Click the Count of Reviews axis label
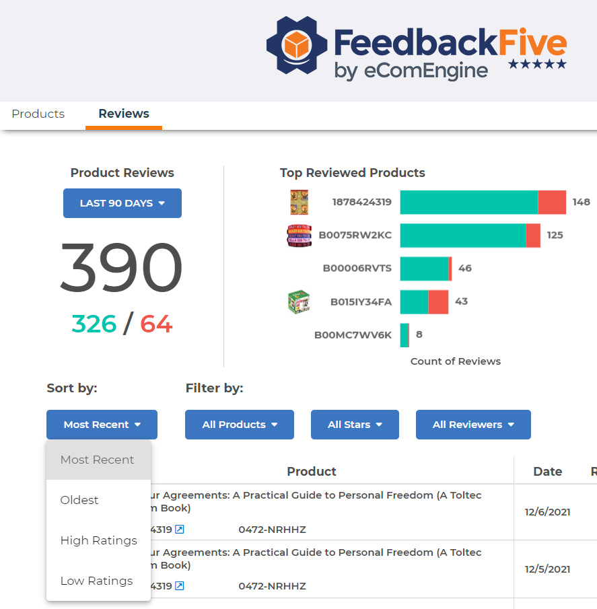This screenshot has height=609, width=597. 455,361
